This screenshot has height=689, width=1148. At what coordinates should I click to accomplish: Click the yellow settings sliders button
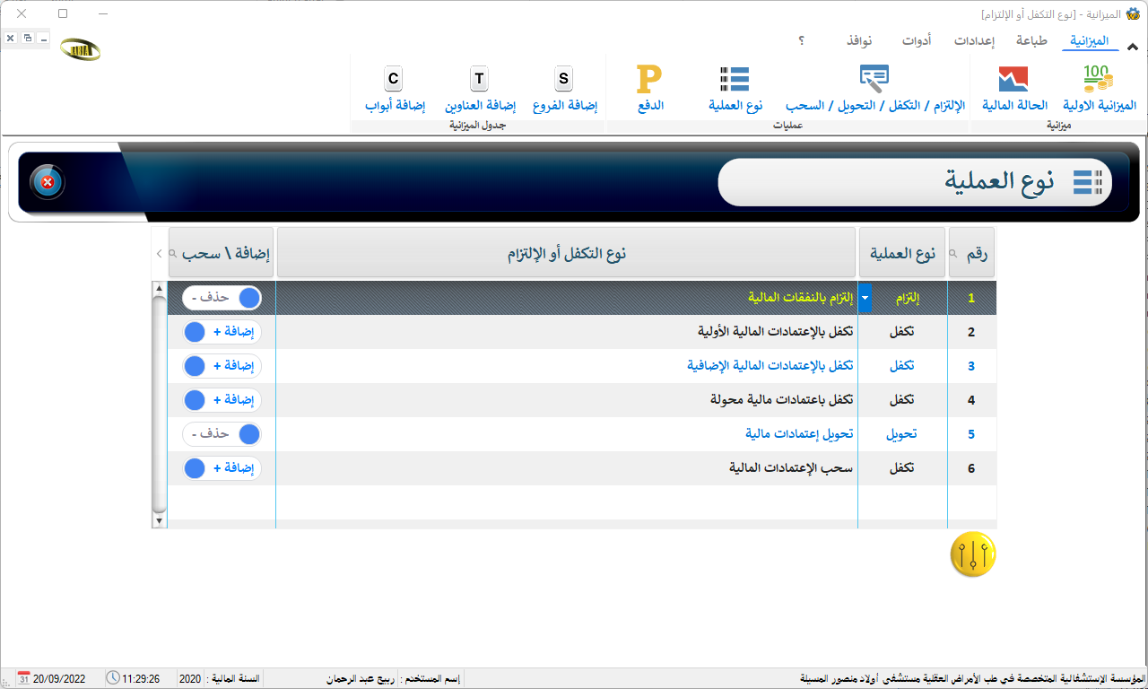[x=973, y=555]
